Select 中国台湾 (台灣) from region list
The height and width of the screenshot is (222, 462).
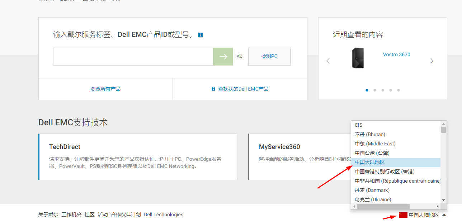click(396, 153)
